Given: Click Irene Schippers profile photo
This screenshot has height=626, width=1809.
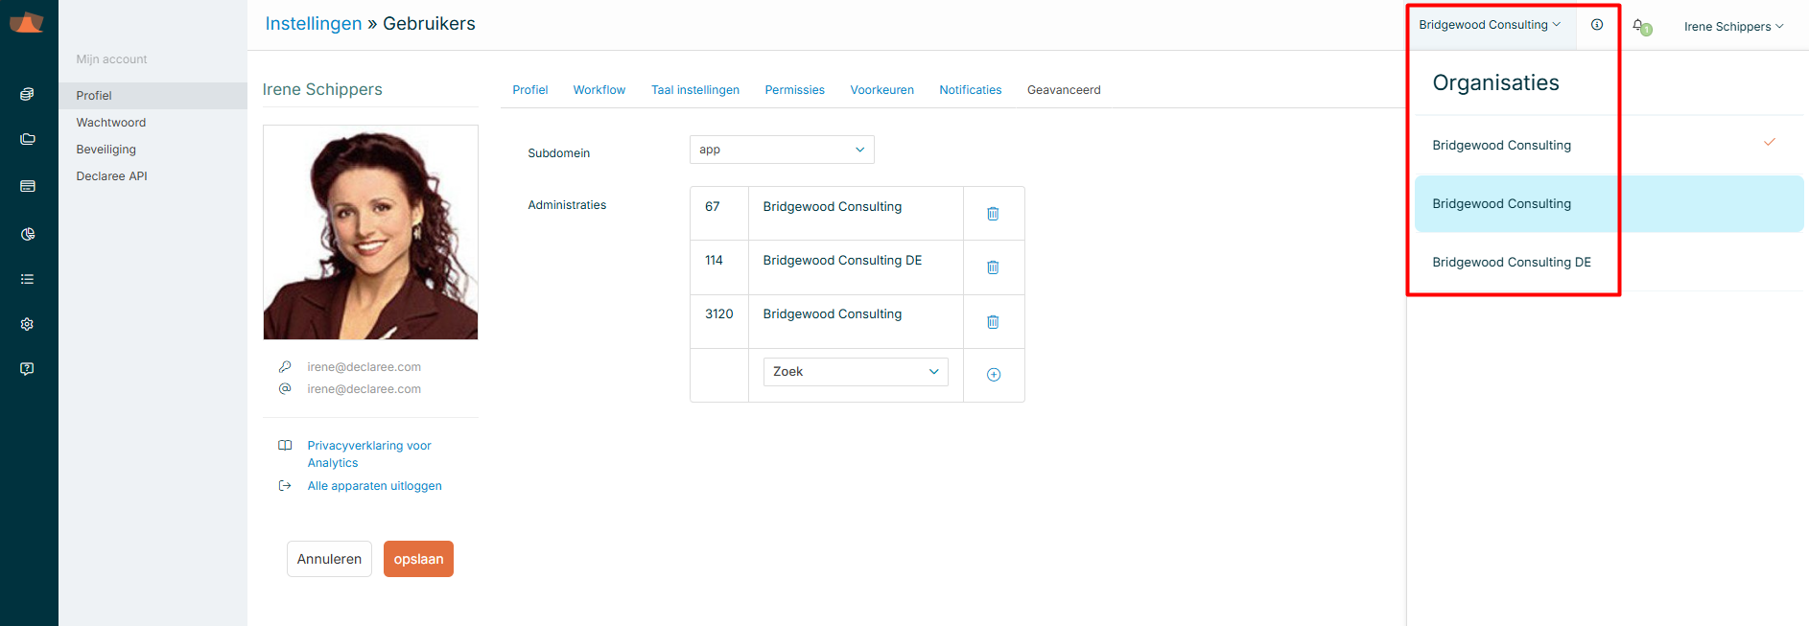Looking at the screenshot, I should pyautogui.click(x=370, y=232).
